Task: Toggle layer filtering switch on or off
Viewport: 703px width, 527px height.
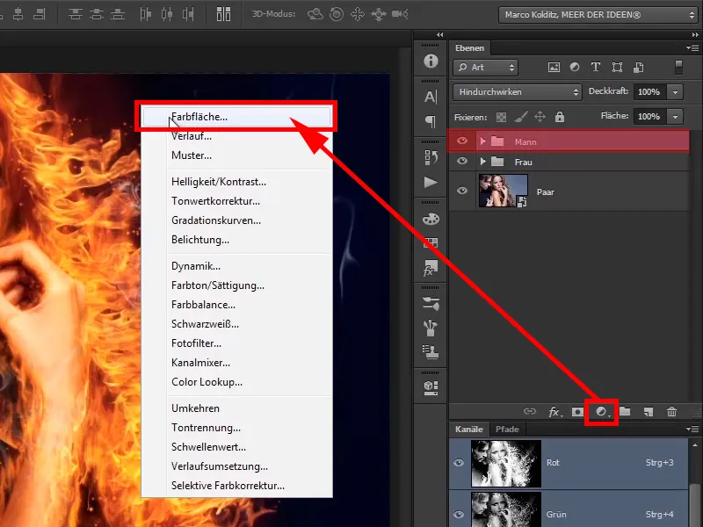Action: click(x=678, y=68)
